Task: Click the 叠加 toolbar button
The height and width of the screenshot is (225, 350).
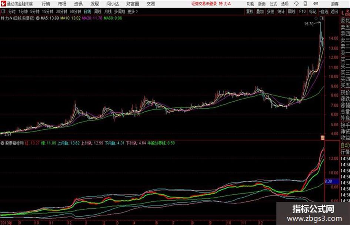Action: (x=260, y=11)
